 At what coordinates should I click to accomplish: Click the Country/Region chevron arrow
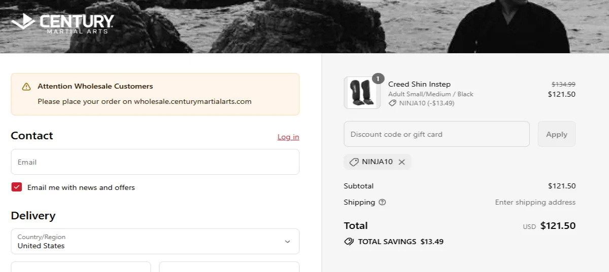(x=287, y=242)
